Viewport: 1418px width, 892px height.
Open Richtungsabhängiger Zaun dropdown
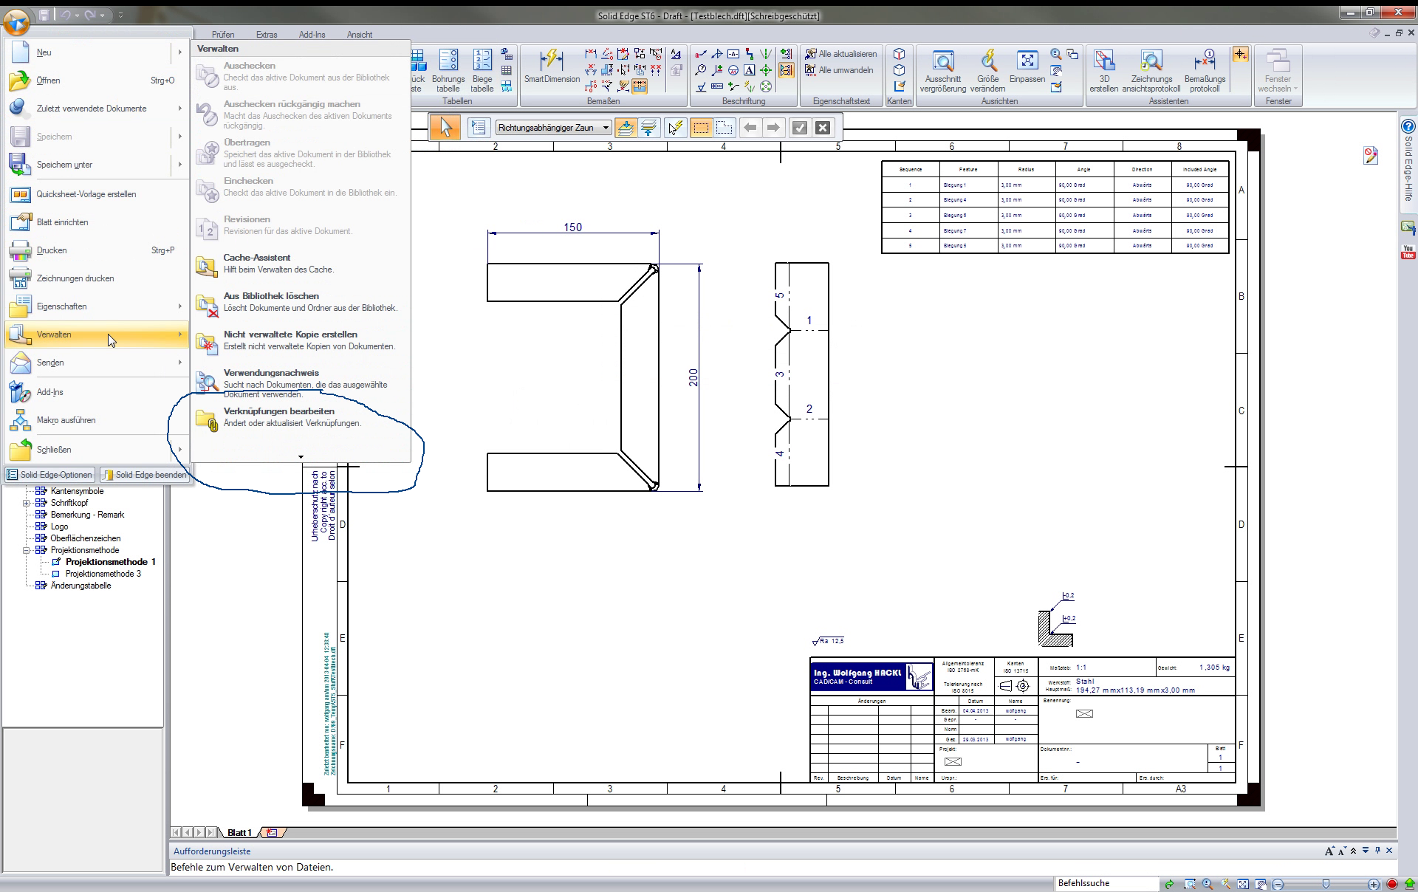point(606,128)
